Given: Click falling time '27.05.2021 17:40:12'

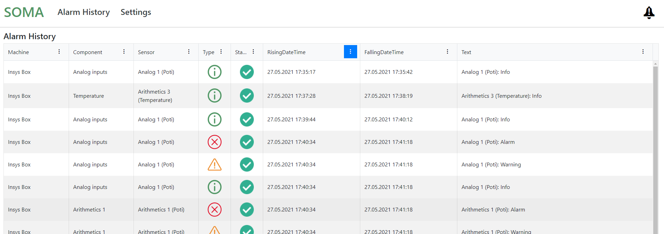Looking at the screenshot, I should 388,120.
